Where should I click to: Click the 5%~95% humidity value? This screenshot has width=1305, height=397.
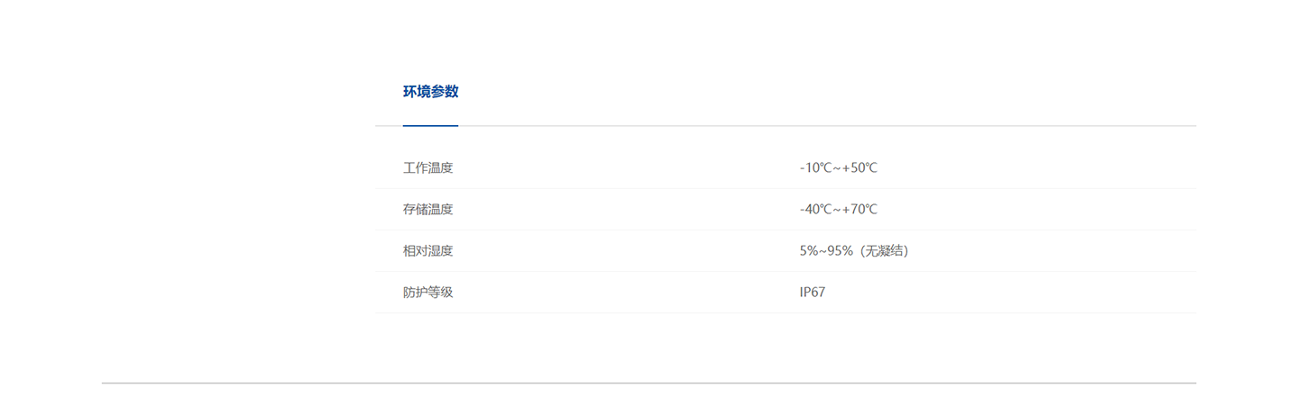coord(824,250)
